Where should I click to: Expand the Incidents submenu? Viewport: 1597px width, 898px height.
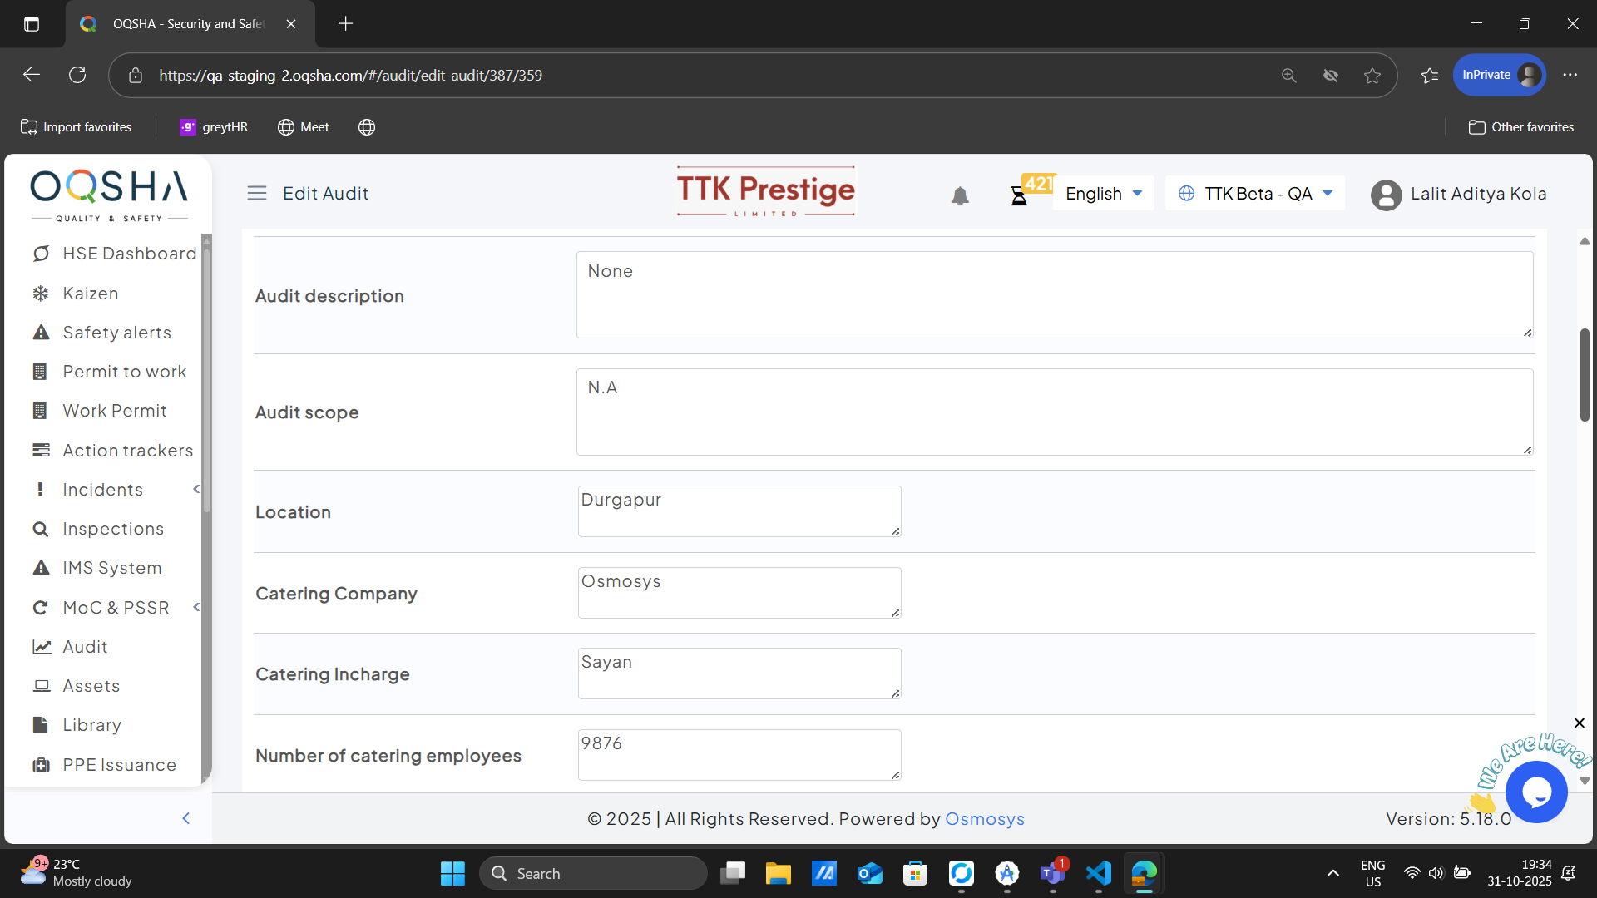tap(196, 489)
